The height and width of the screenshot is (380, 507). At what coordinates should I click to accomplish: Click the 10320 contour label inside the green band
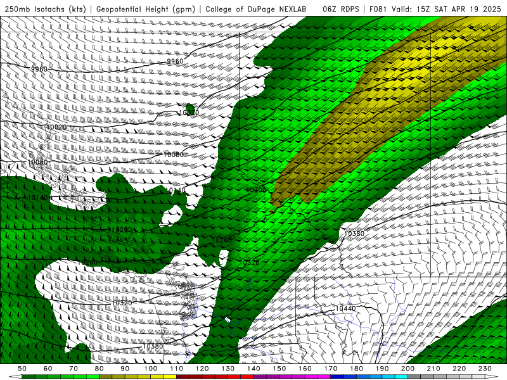249,263
